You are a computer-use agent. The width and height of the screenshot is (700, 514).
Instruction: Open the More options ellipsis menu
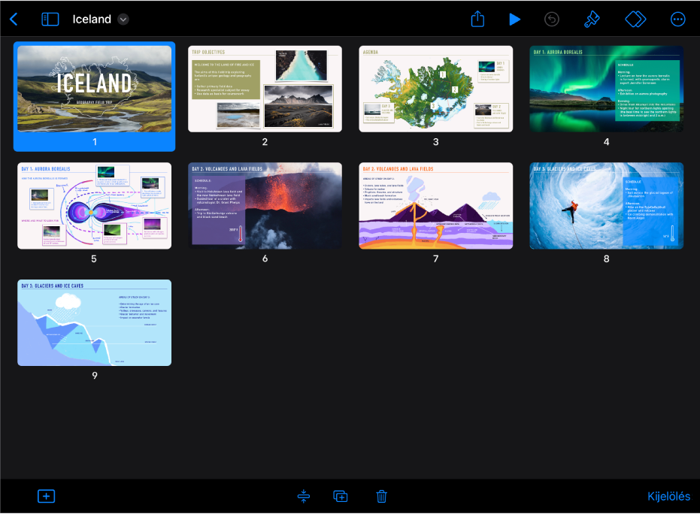click(677, 20)
